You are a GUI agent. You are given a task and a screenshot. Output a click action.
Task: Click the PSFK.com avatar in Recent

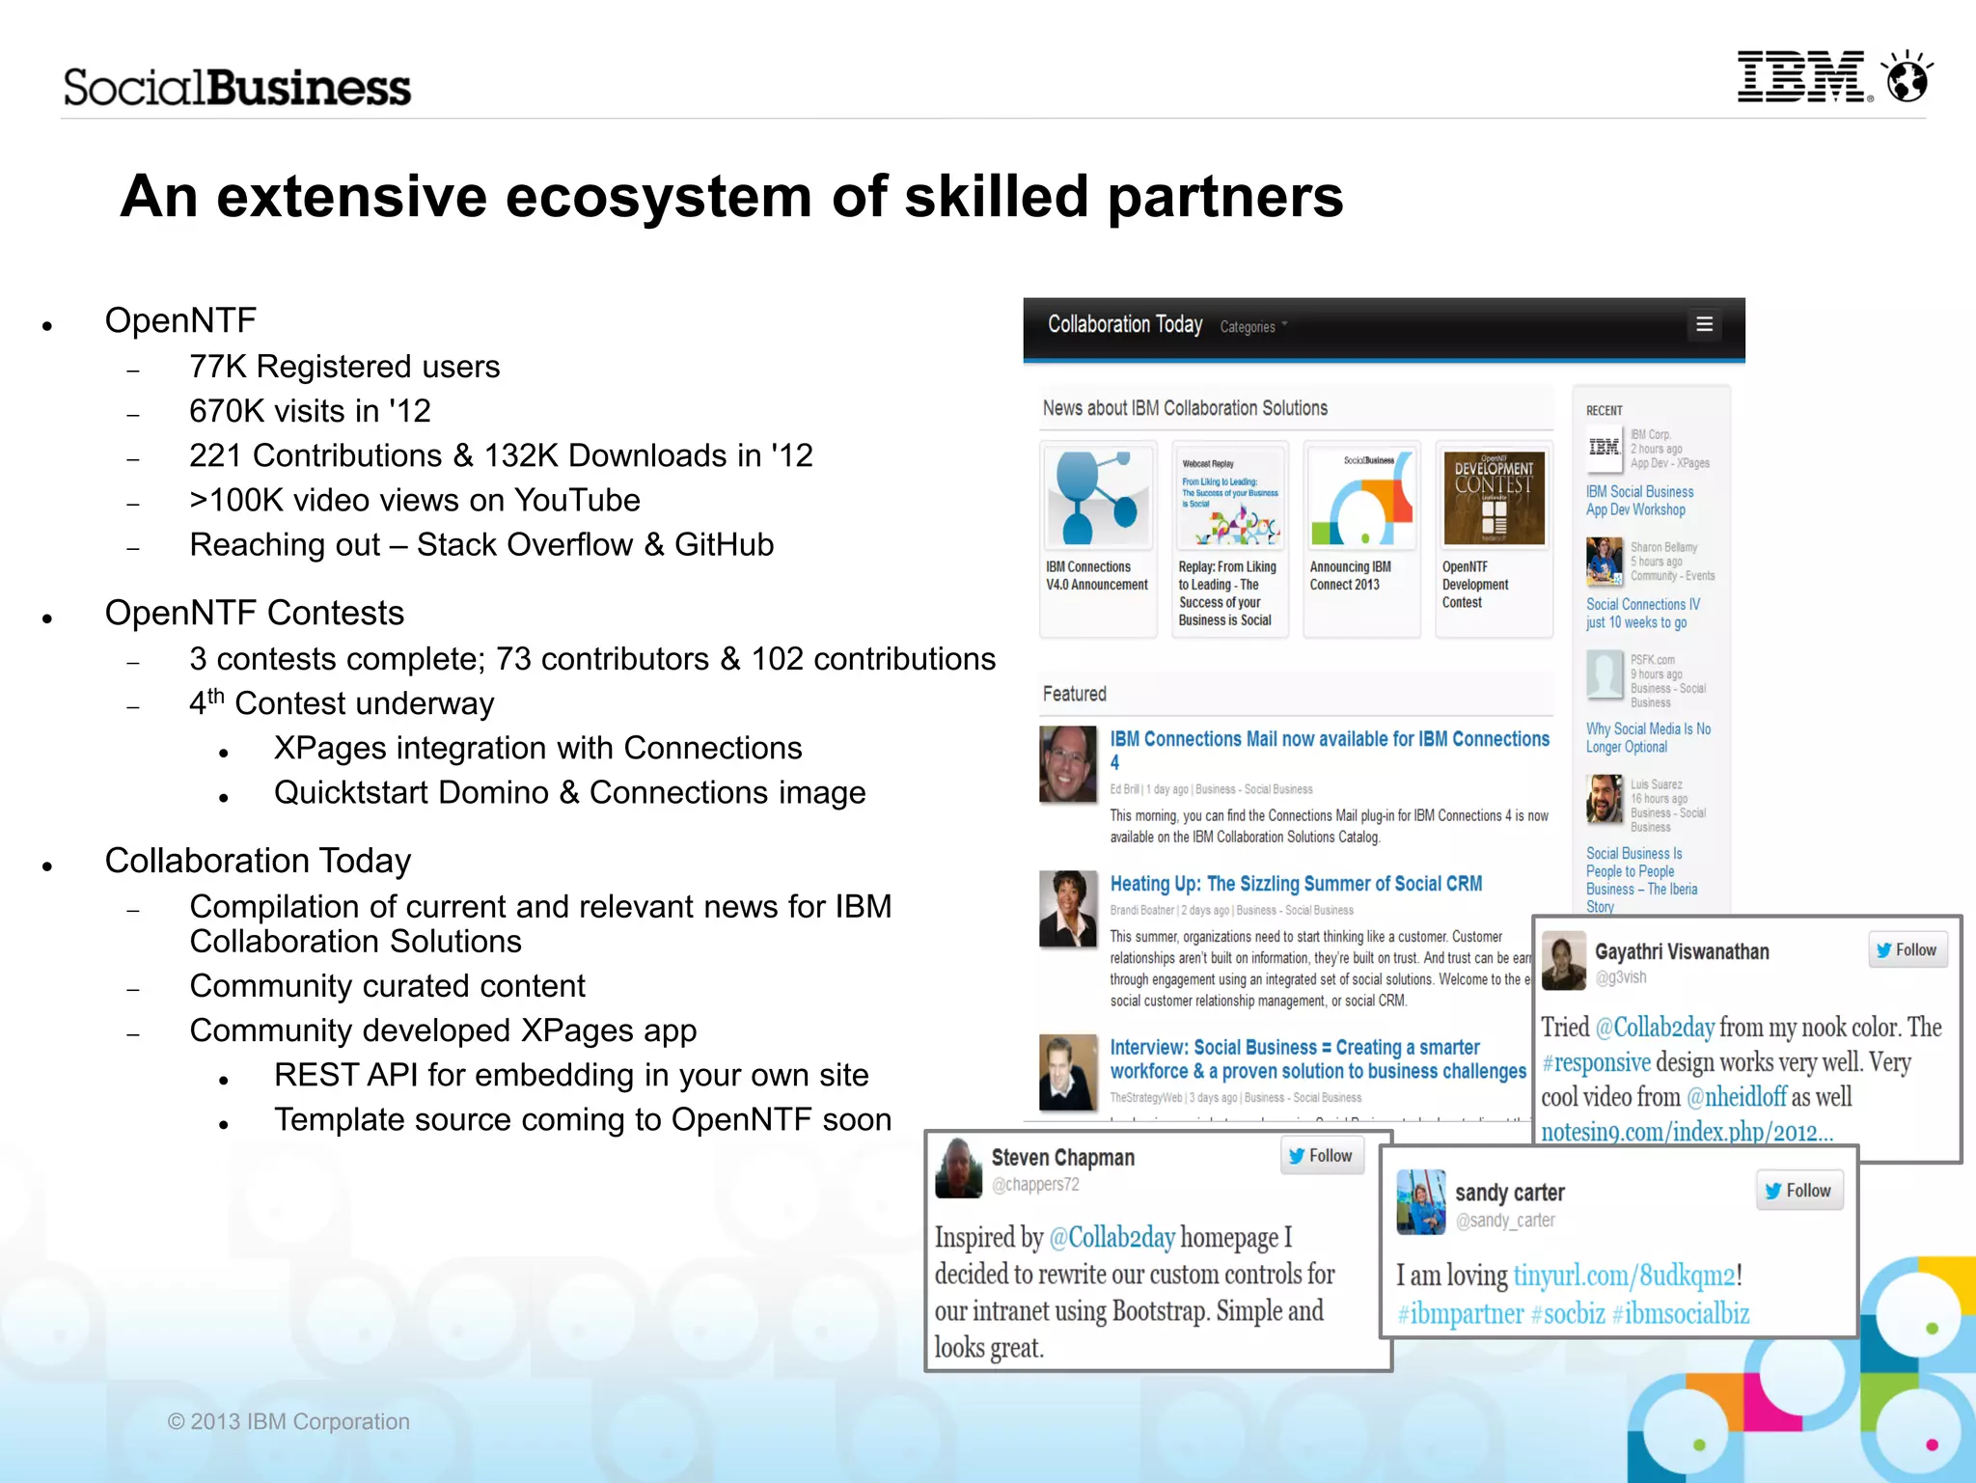[x=1605, y=674]
